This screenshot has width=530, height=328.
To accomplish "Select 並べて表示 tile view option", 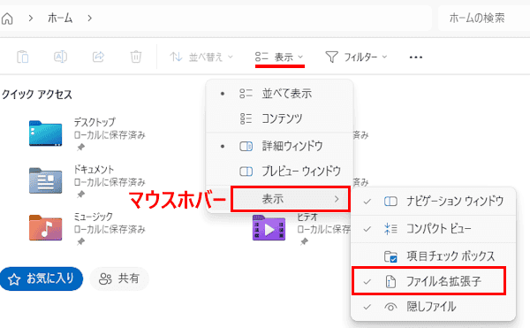I will click(x=279, y=94).
